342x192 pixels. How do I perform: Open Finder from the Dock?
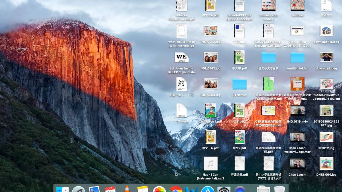pos(62,189)
